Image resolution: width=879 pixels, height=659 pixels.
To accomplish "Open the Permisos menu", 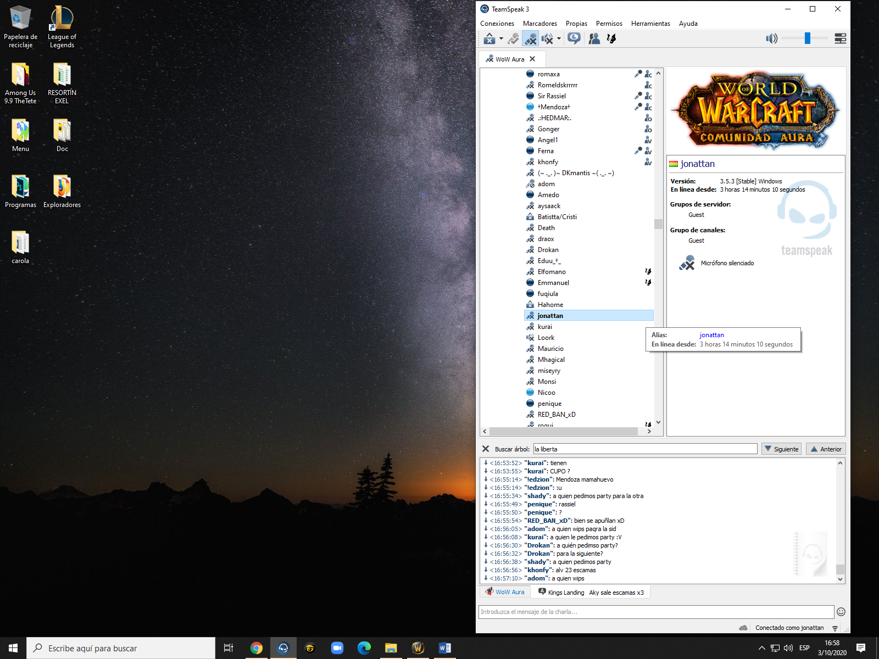I will coord(609,24).
